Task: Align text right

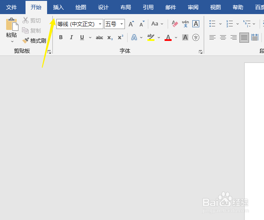Action: pyautogui.click(x=234, y=37)
